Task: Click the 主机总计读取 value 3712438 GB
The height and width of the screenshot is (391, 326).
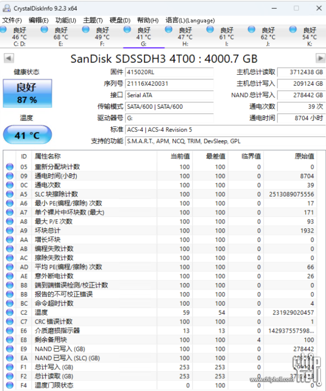Action: 302,72
